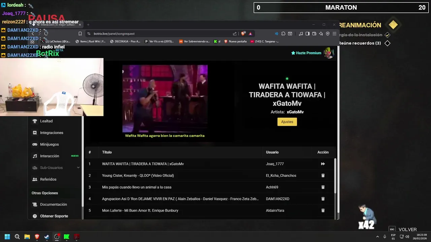Open the LaCholexs X bookmark
The image size is (431, 242).
[56, 41]
